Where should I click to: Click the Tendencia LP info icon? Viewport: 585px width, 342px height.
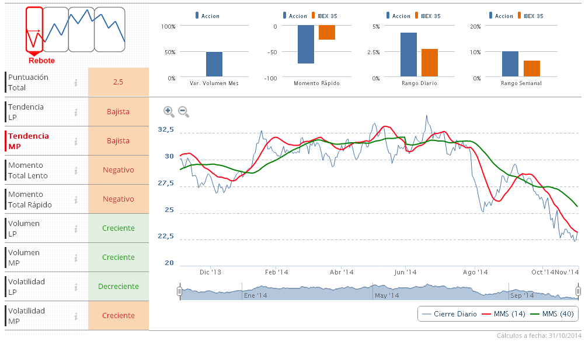coord(76,112)
